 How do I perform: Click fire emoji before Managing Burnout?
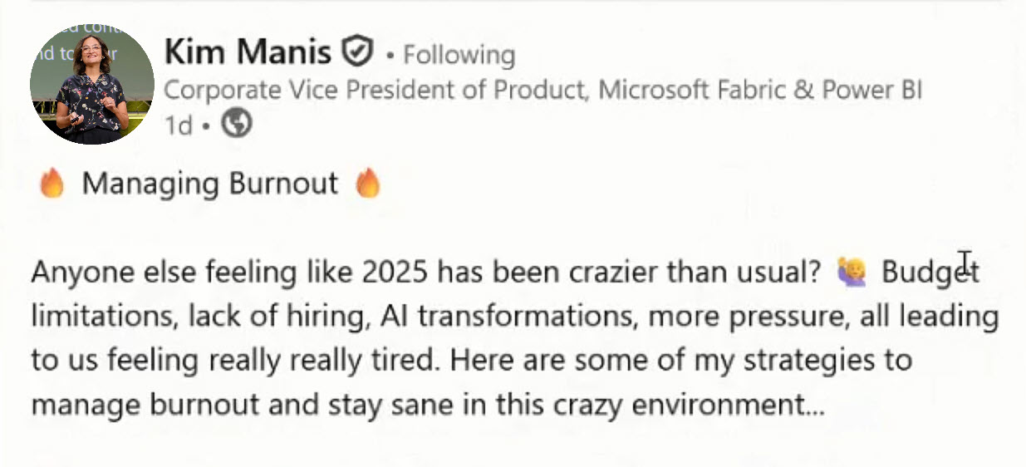(x=52, y=184)
